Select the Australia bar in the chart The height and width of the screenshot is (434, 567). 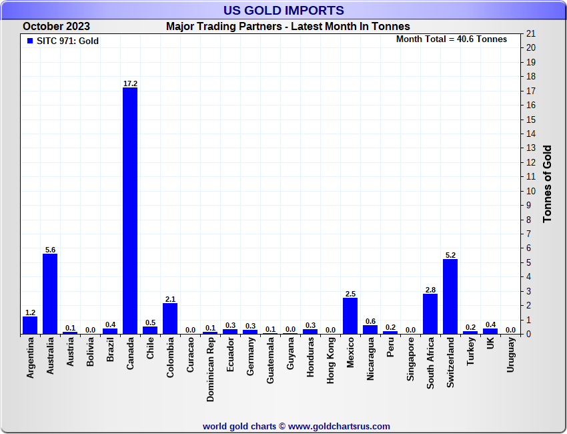pos(50,294)
